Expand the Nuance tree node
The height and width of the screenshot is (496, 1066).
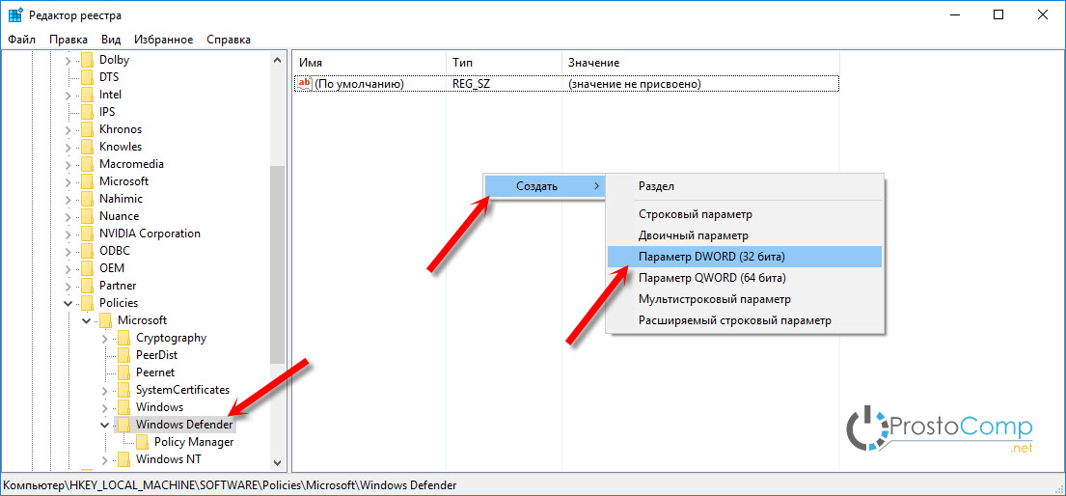tap(68, 216)
